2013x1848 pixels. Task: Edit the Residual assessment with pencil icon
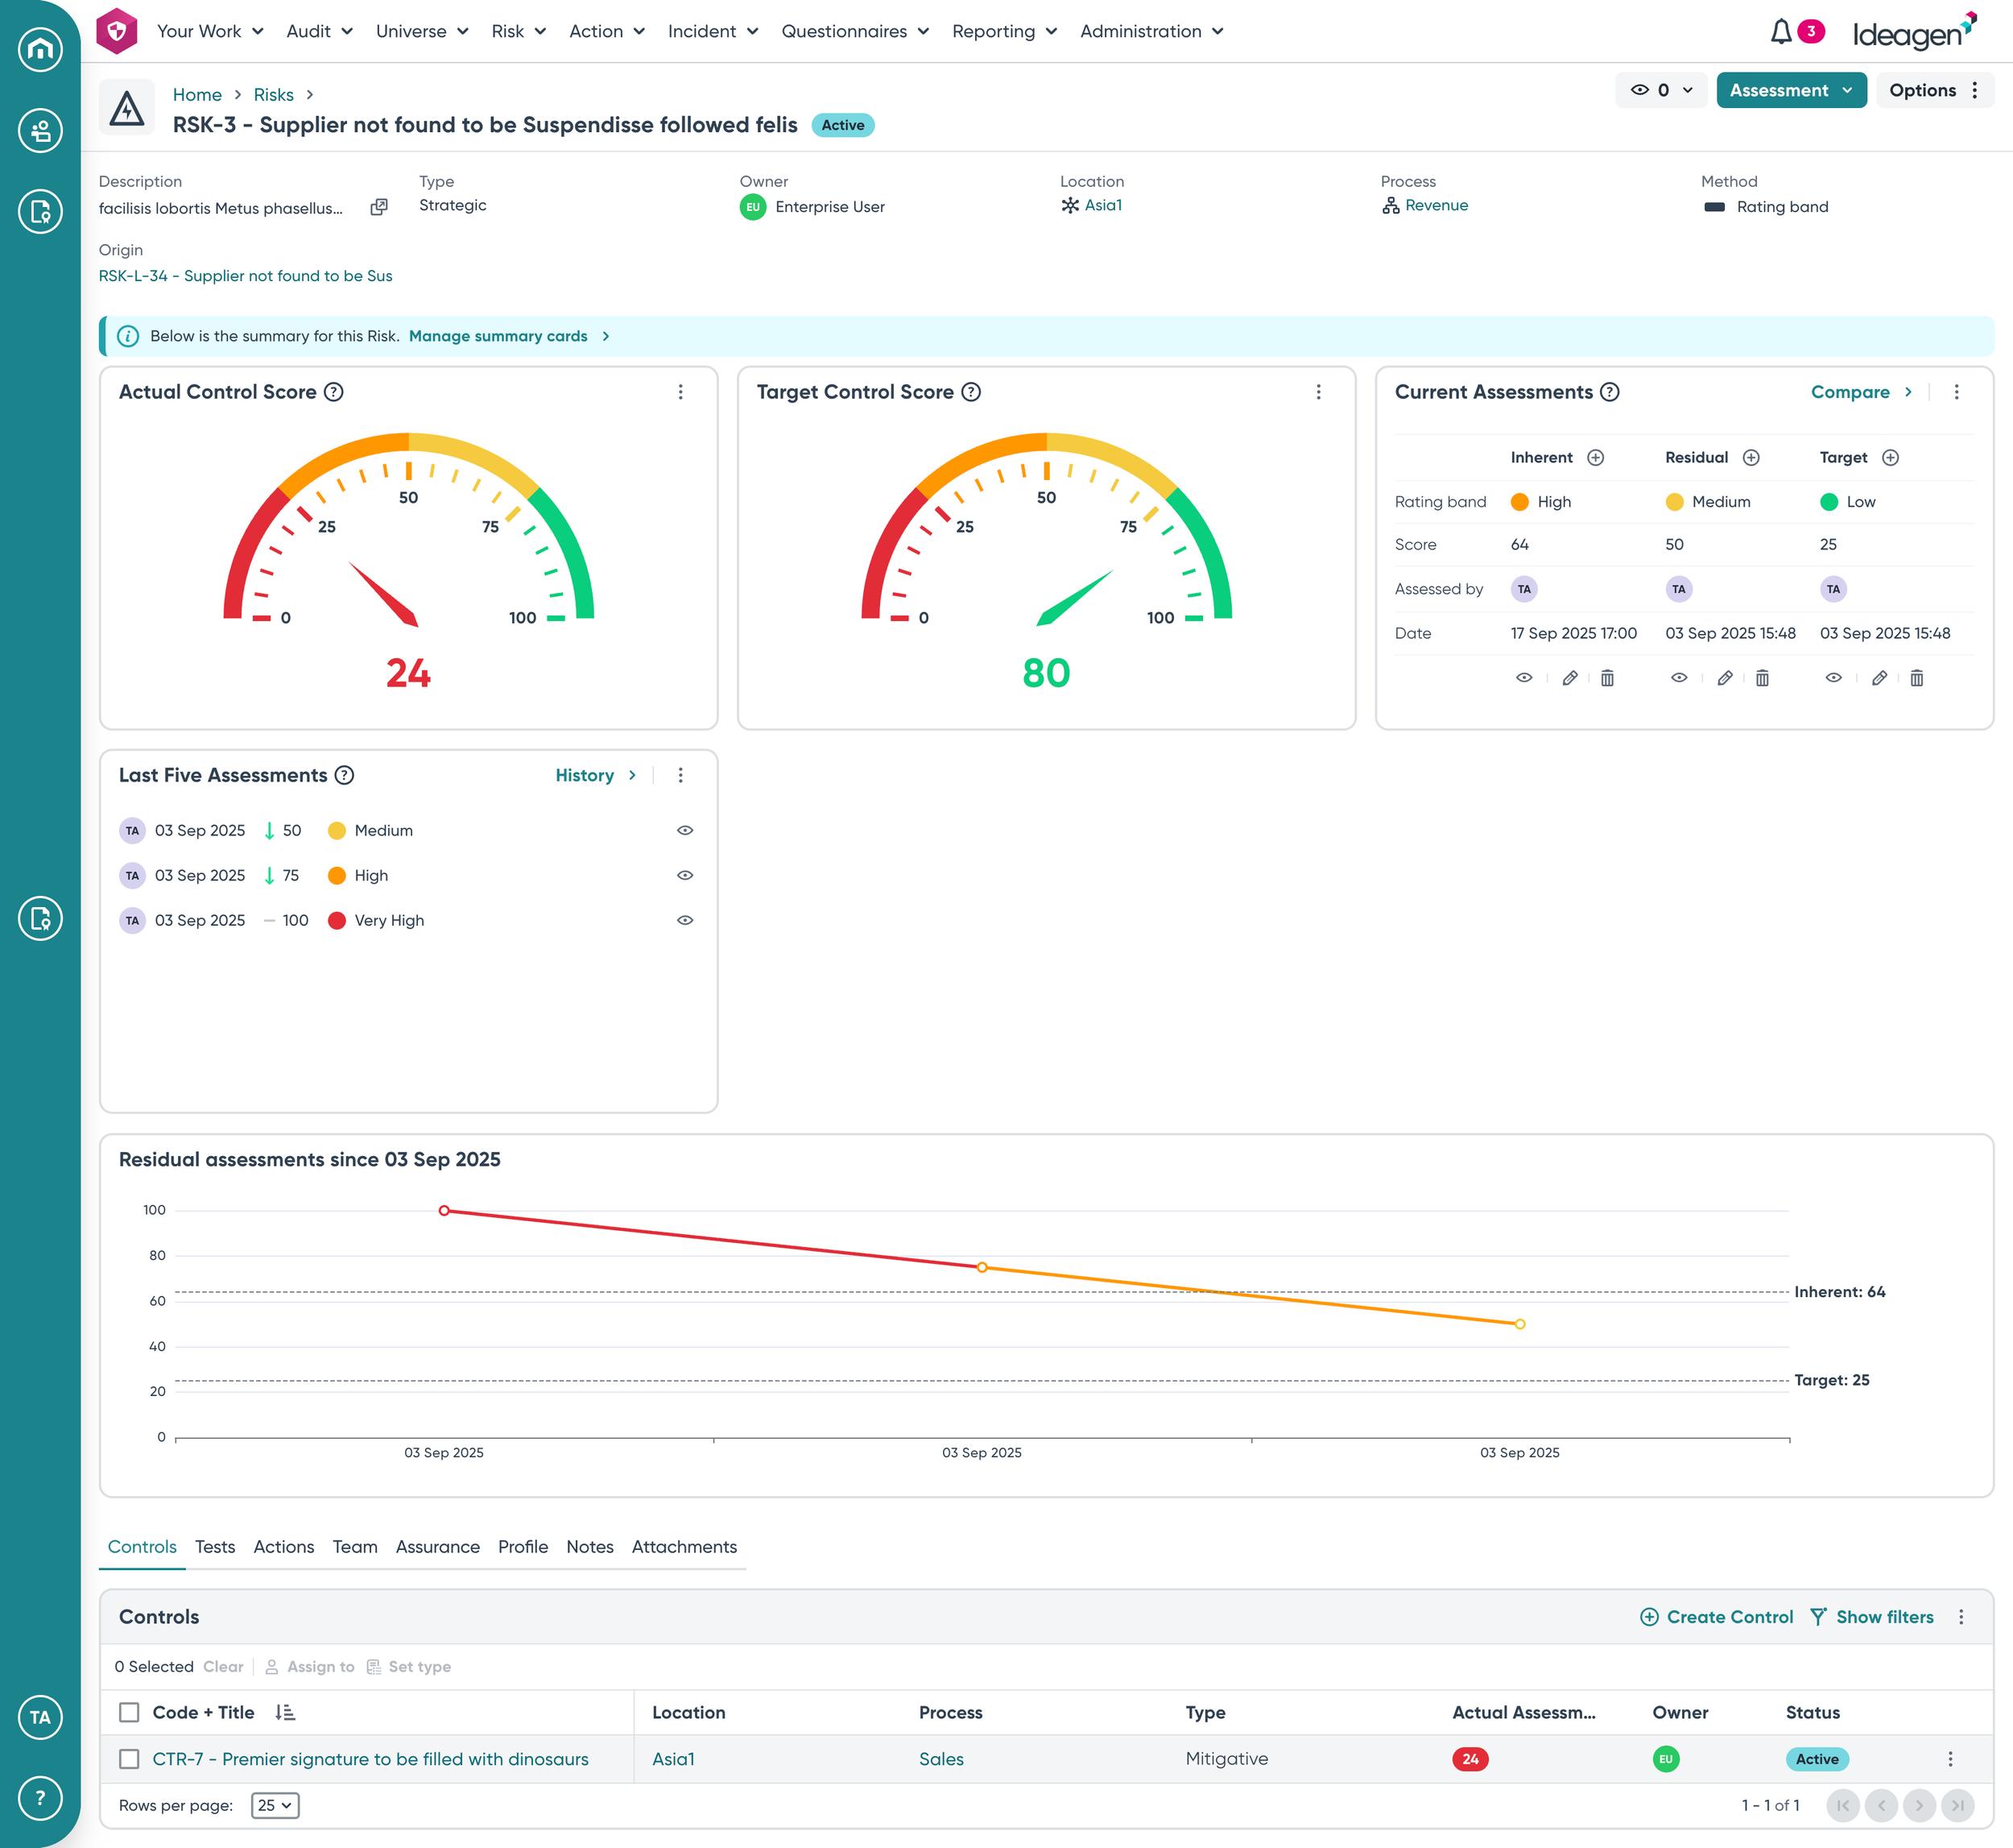tap(1726, 678)
